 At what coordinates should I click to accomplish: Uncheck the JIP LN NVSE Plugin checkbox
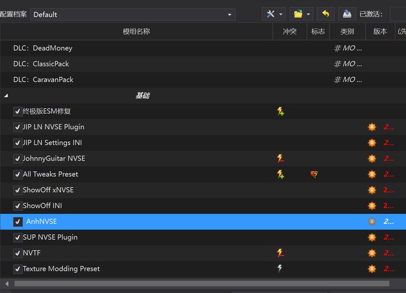tap(18, 127)
